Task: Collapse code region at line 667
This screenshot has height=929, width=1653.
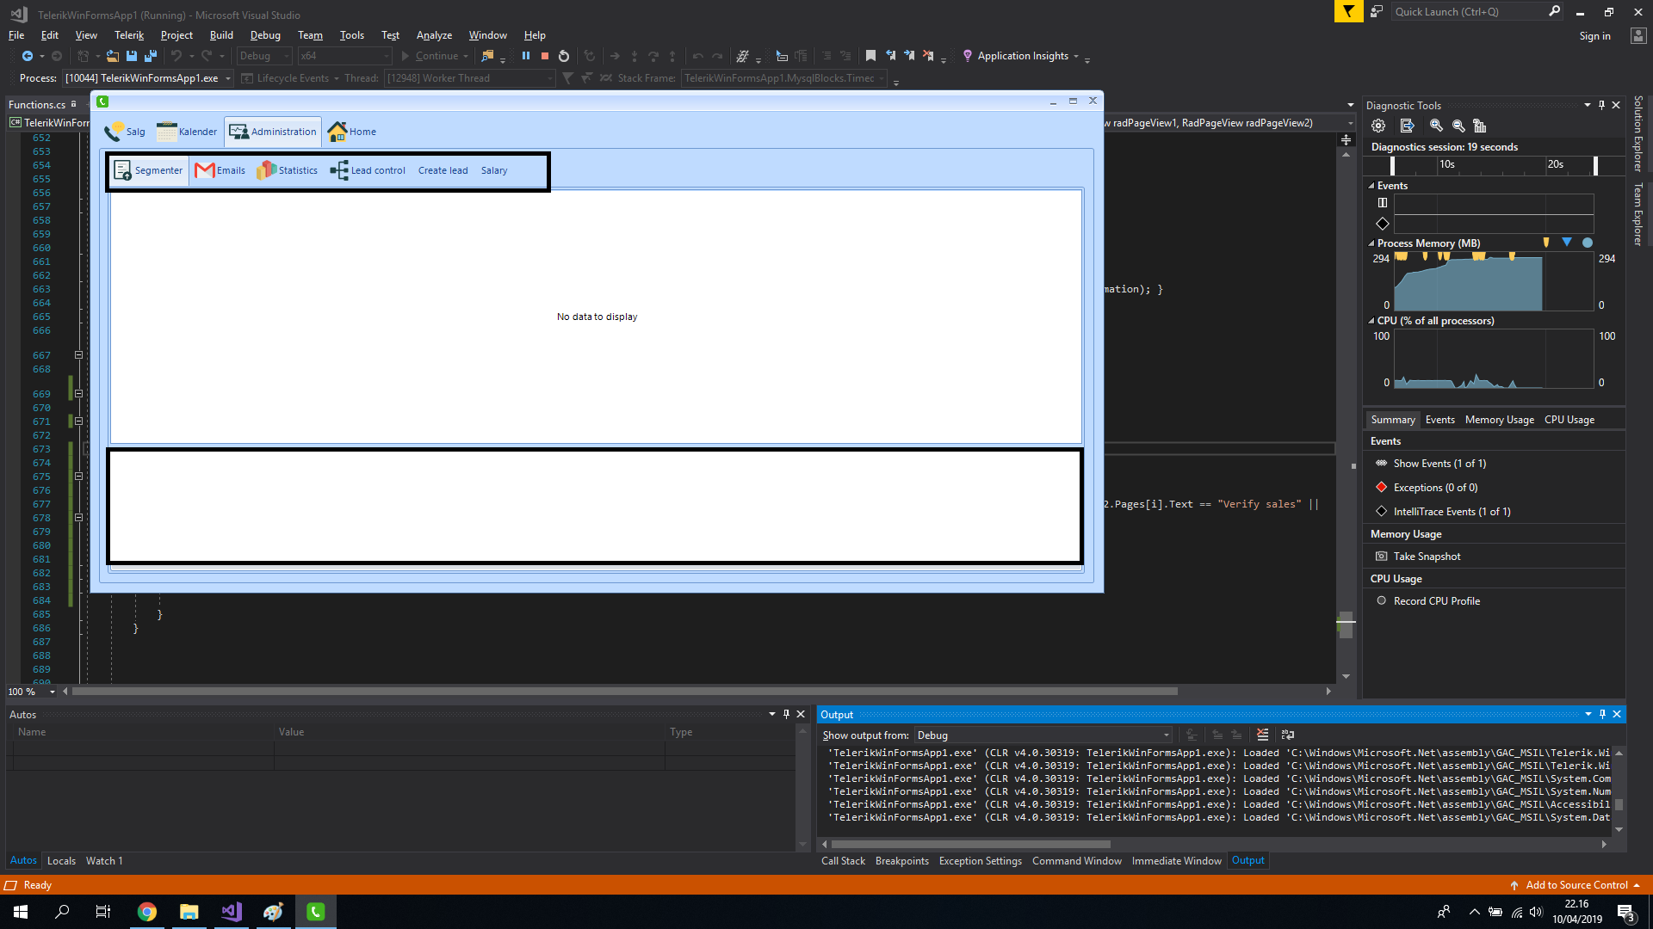Action: (x=78, y=355)
